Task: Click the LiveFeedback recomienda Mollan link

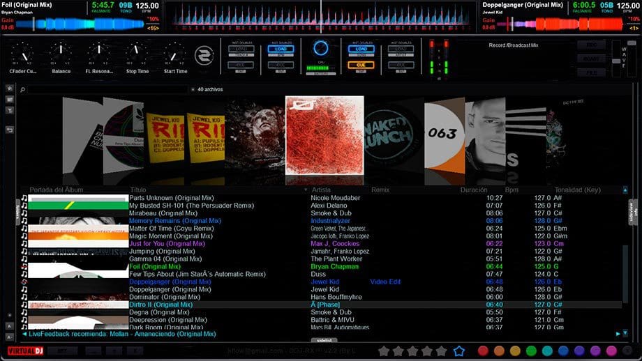Action: pos(122,334)
